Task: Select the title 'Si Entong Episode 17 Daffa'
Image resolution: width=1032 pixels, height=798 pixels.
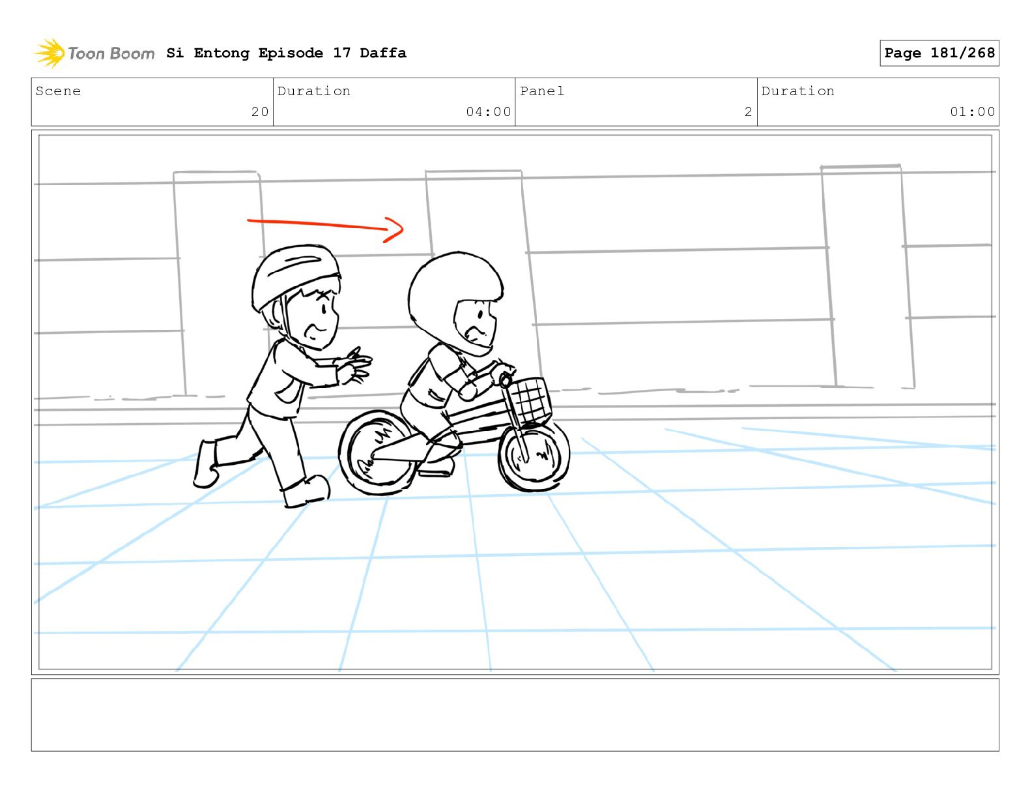Action: [x=286, y=53]
